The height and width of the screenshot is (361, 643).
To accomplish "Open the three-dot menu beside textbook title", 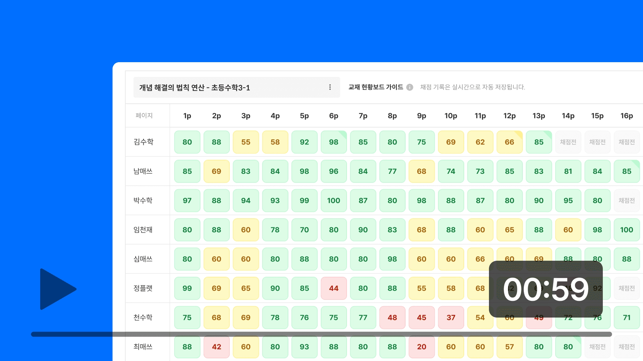I will click(330, 87).
